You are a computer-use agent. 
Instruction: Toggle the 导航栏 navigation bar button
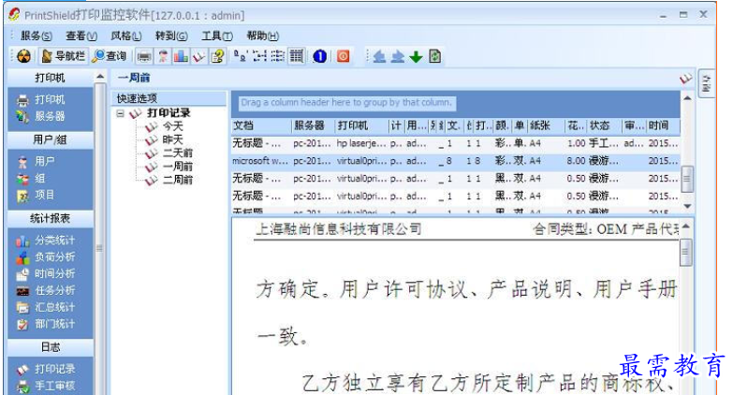coord(64,56)
